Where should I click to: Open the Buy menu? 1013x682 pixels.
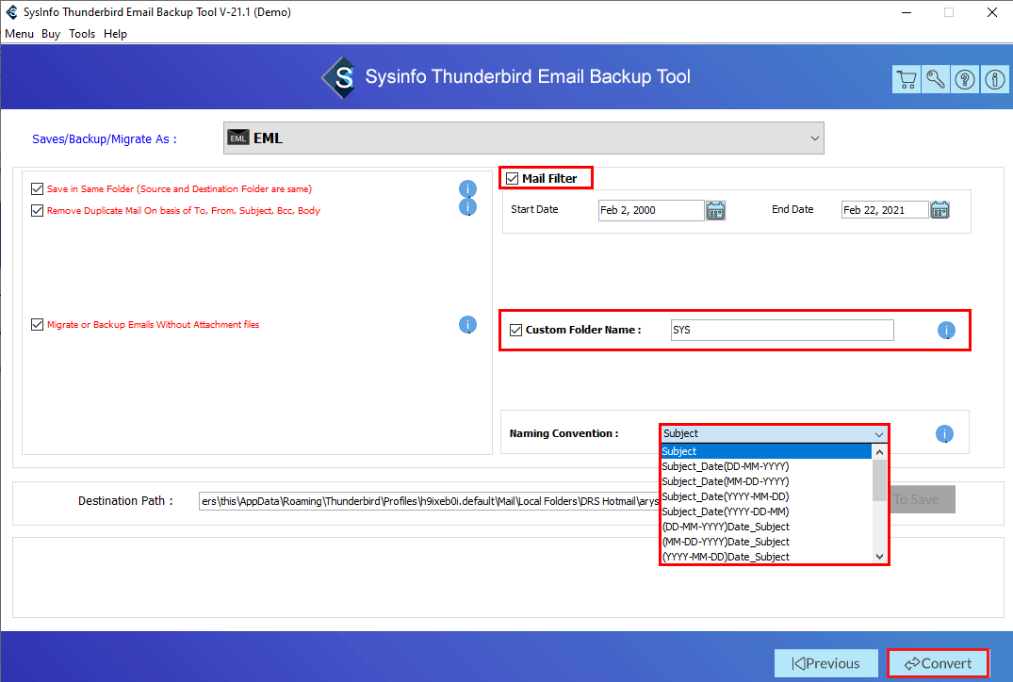[x=51, y=34]
